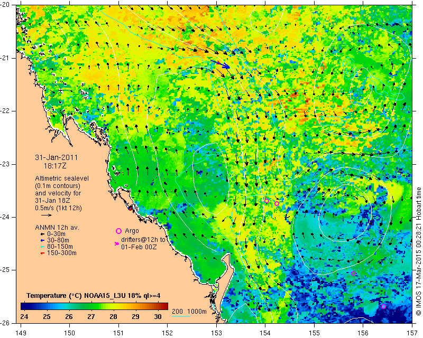The image size is (423, 338).
Task: Click the dark red end of temperature color bar
Action: point(164,306)
